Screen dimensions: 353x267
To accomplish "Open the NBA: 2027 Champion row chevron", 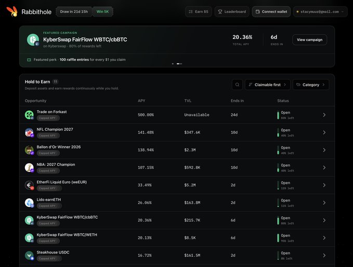I will pyautogui.click(x=324, y=168).
